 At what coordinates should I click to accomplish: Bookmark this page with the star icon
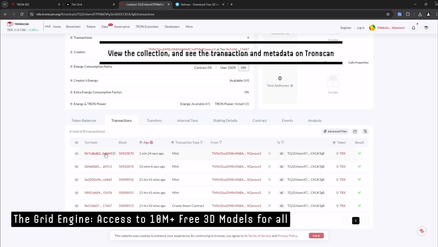388,14
